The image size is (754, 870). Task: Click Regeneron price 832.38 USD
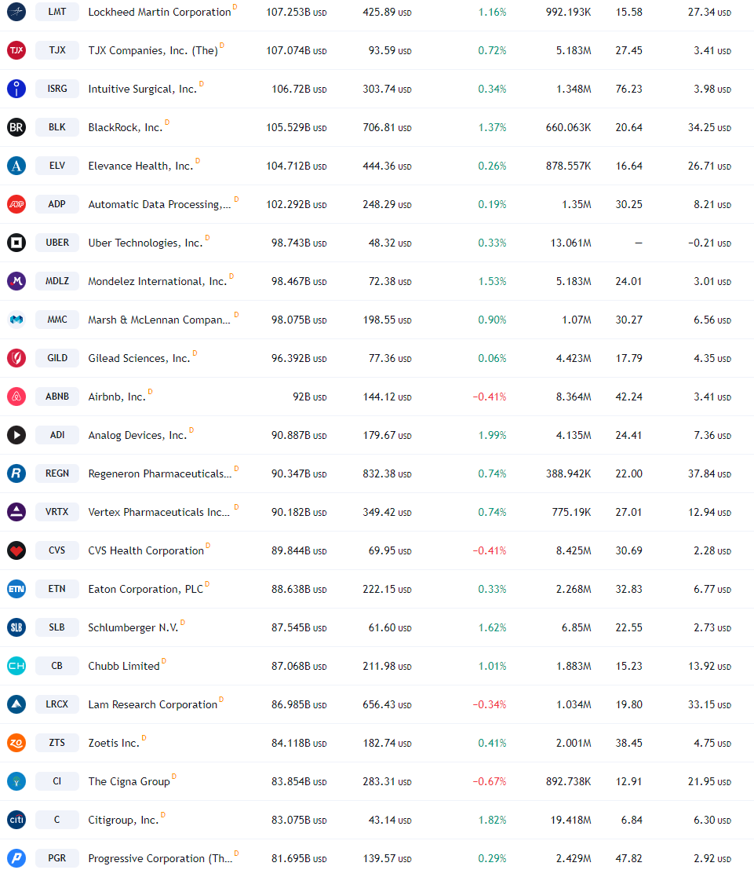pyautogui.click(x=387, y=473)
